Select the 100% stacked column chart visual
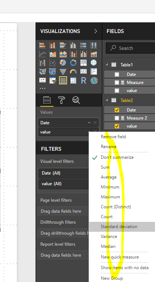This screenshot has height=282, width=155. point(93,45)
